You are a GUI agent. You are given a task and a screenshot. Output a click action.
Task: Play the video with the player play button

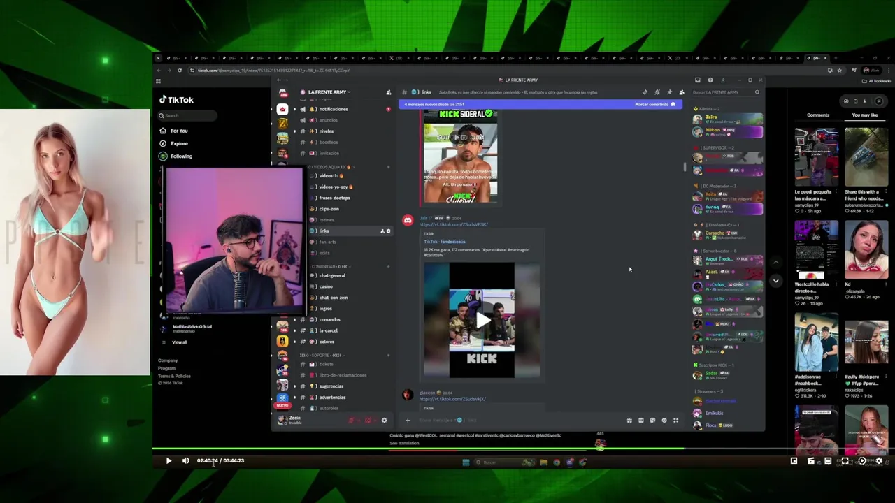169,460
